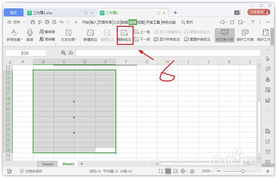
Task: Create a comment with 新建批注
Action: (x=90, y=35)
